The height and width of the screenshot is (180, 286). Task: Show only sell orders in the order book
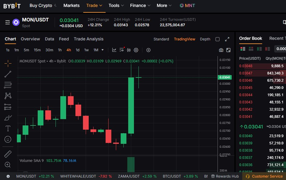tap(268, 49)
